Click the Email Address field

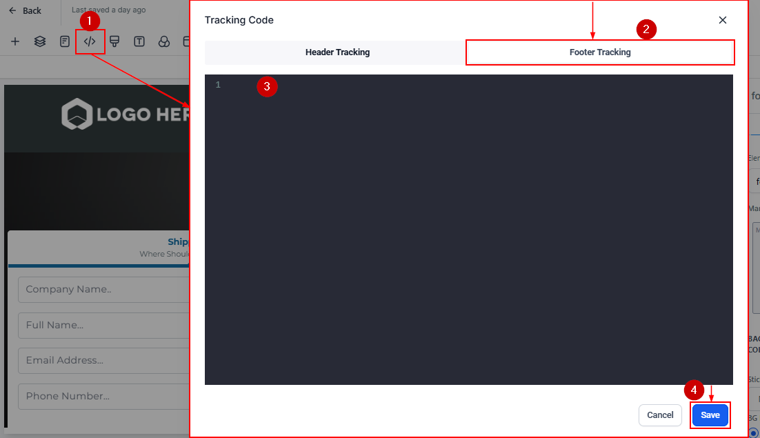pyautogui.click(x=103, y=360)
